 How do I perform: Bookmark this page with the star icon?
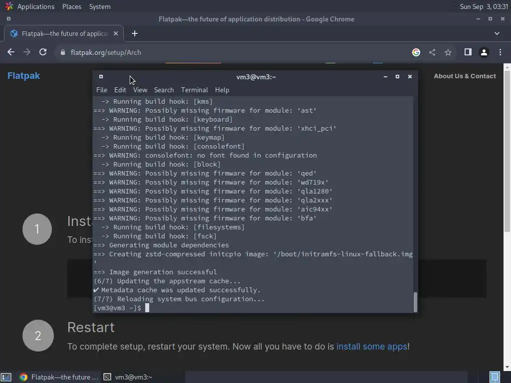pyautogui.click(x=448, y=52)
